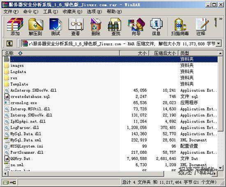Click the 应用程序 type cell for cronolog.exe
The image size is (226, 187).
pos(189,103)
